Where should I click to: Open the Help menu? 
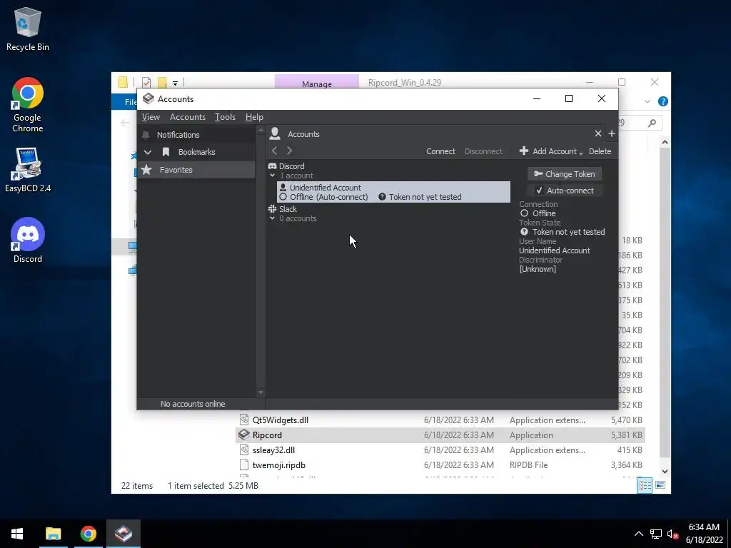pos(254,117)
